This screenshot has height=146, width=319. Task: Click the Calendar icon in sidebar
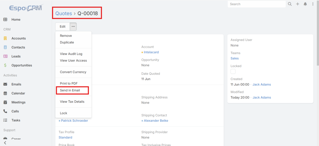[5, 93]
